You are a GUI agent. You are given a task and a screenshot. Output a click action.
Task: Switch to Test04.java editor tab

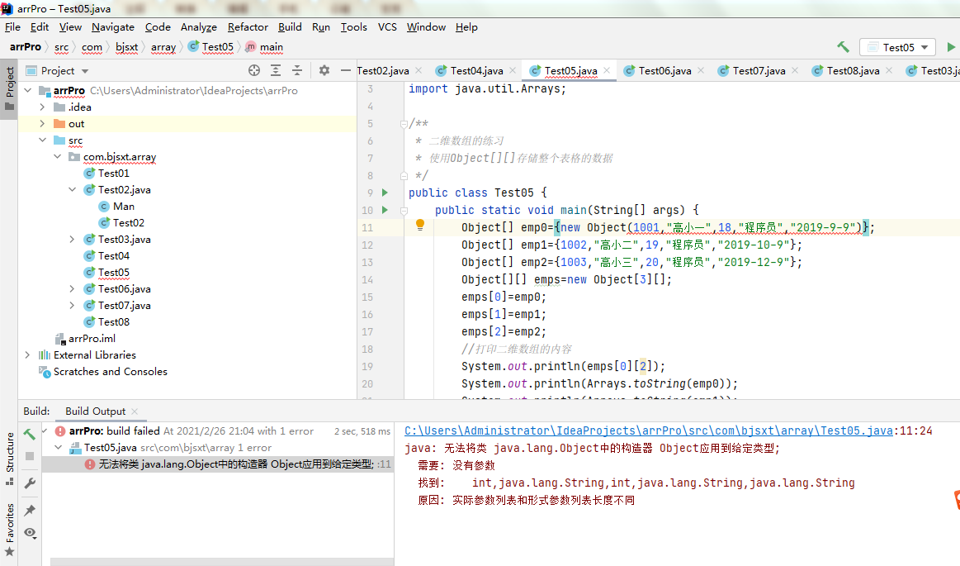(x=476, y=70)
